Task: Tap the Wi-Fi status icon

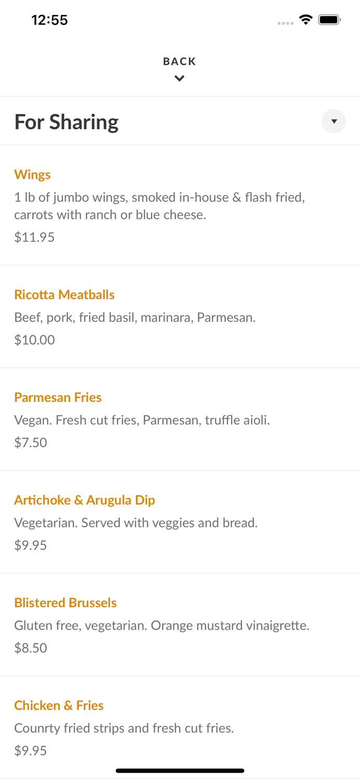Action: (x=305, y=20)
